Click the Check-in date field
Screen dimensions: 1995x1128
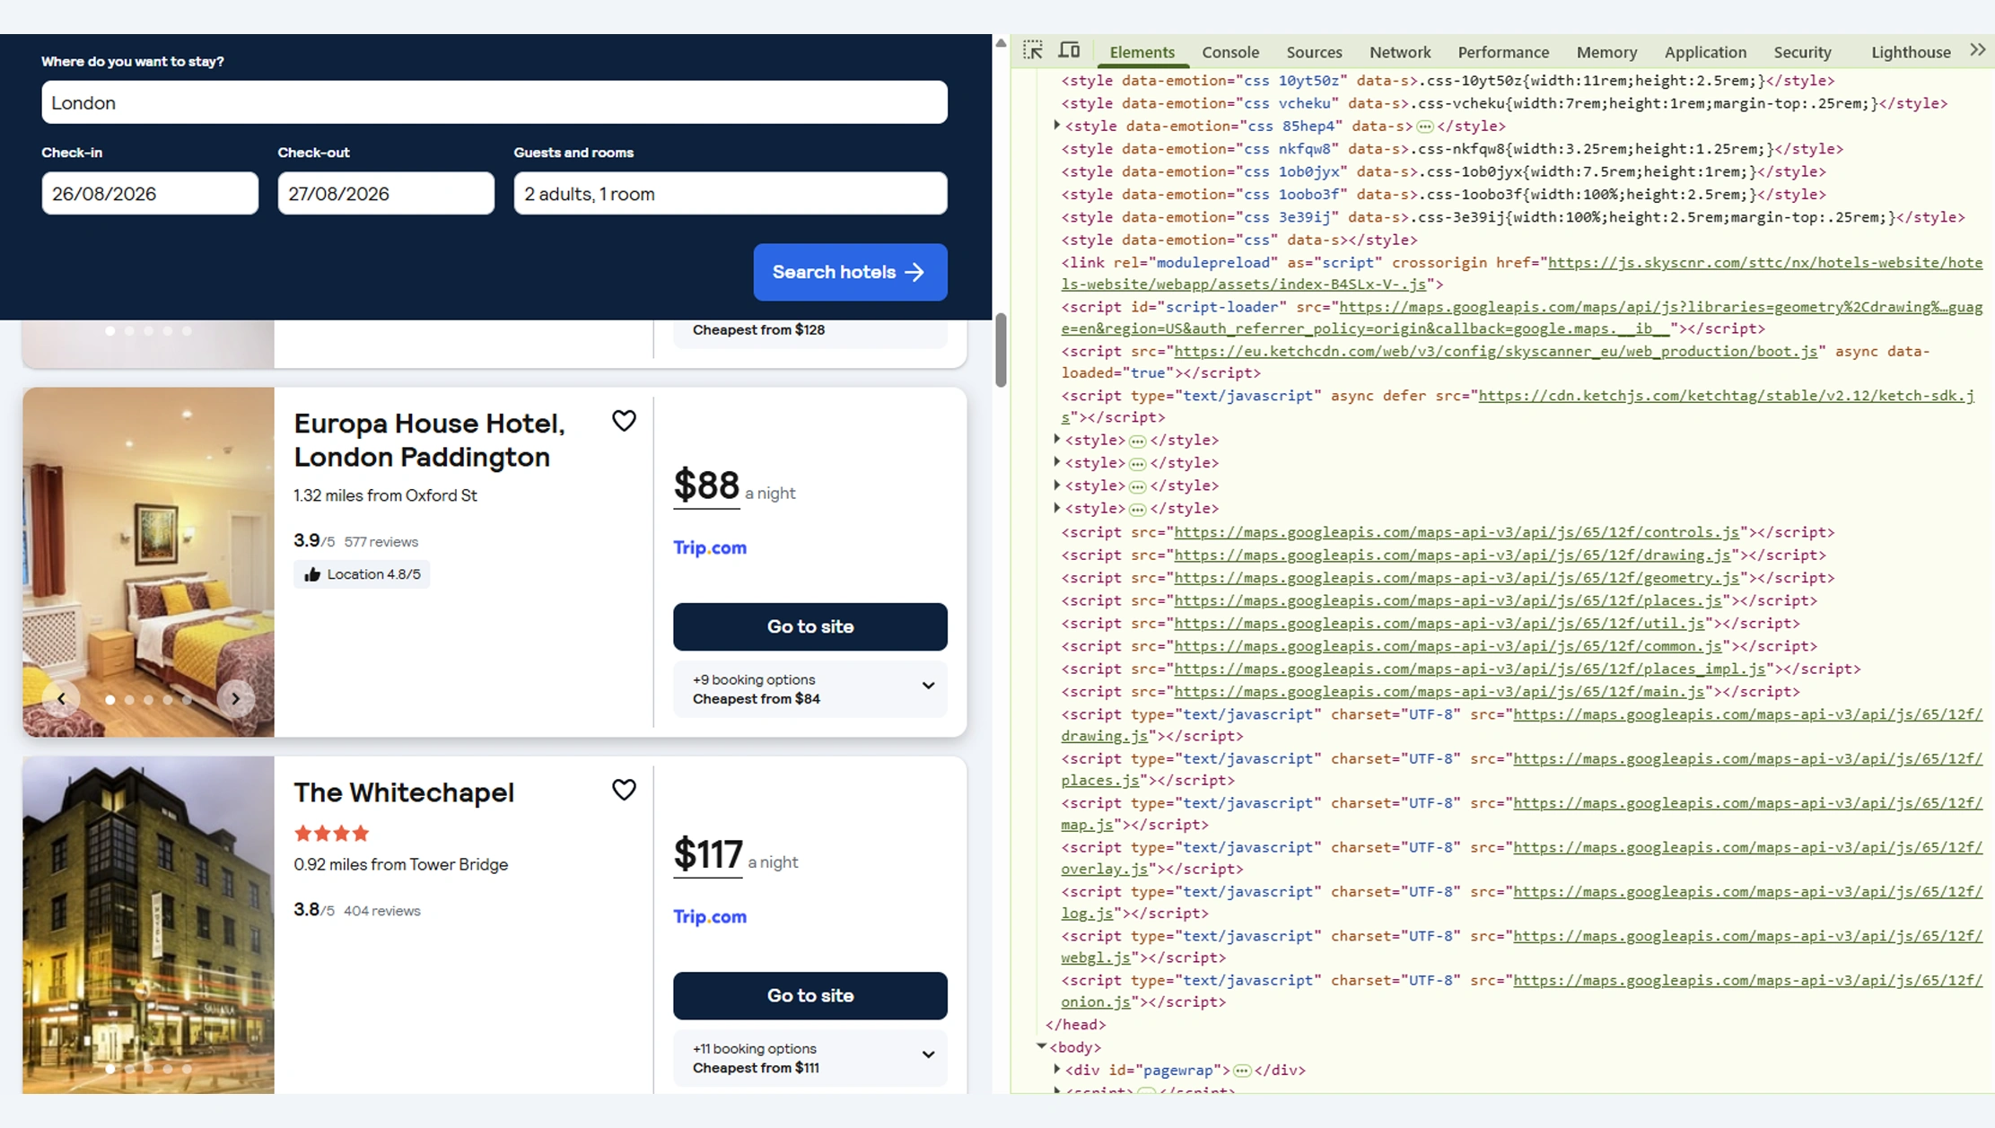coord(150,194)
